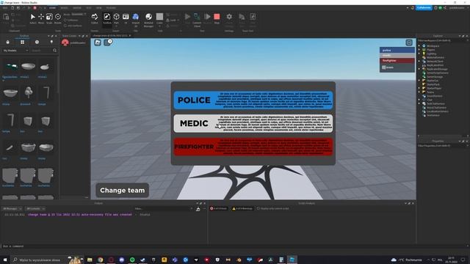Open the Roblox menu icon in viewport

click(x=98, y=43)
